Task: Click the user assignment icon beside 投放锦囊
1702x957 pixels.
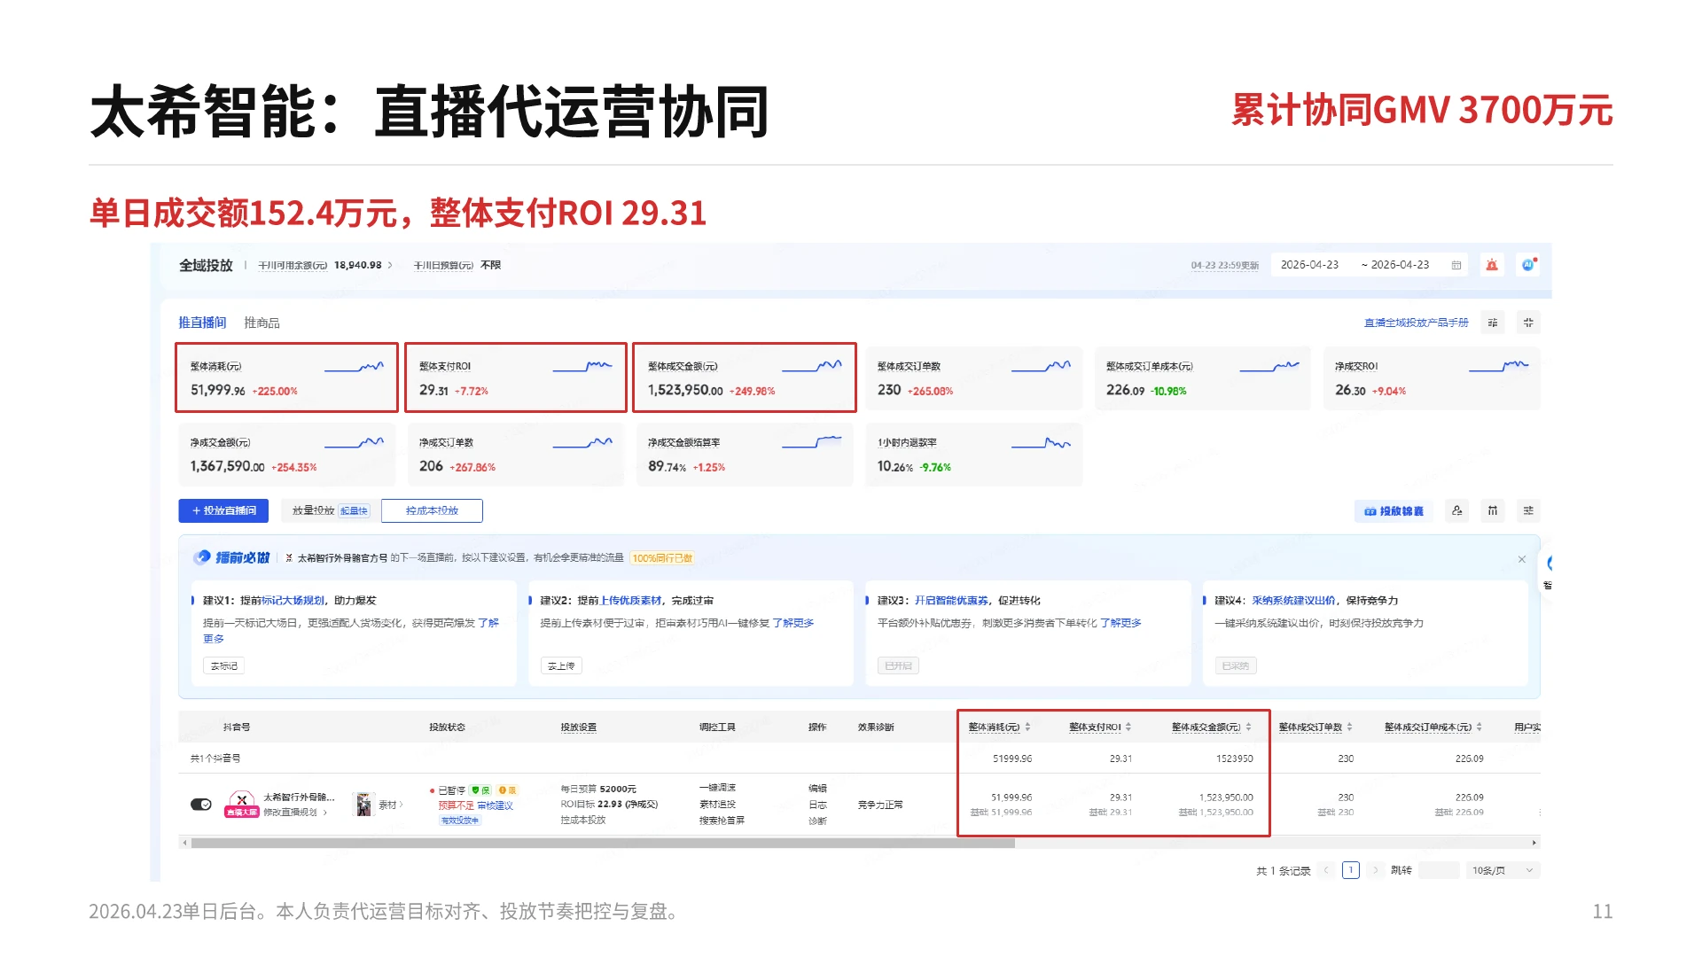Action: click(1456, 510)
